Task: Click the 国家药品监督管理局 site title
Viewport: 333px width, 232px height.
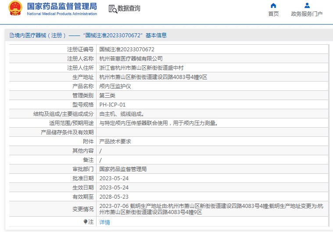Action: [x=62, y=7]
